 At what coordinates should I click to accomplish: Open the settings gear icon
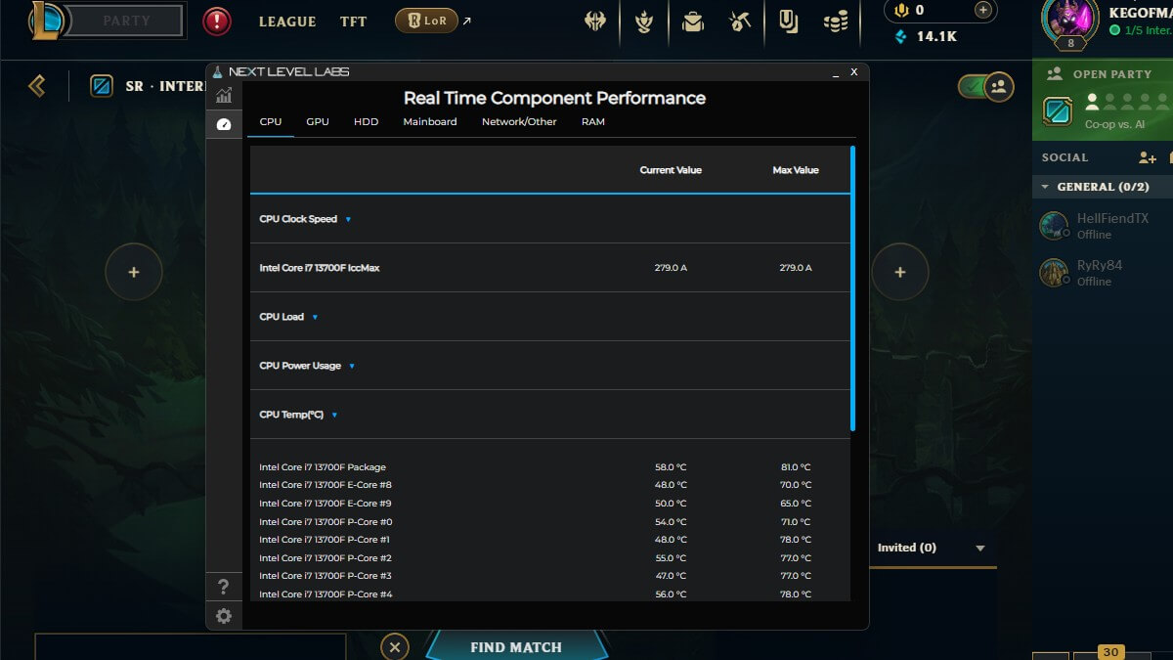pos(224,616)
